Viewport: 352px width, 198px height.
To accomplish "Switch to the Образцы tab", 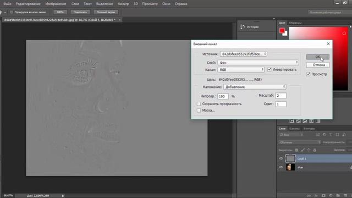I will pos(295,23).
